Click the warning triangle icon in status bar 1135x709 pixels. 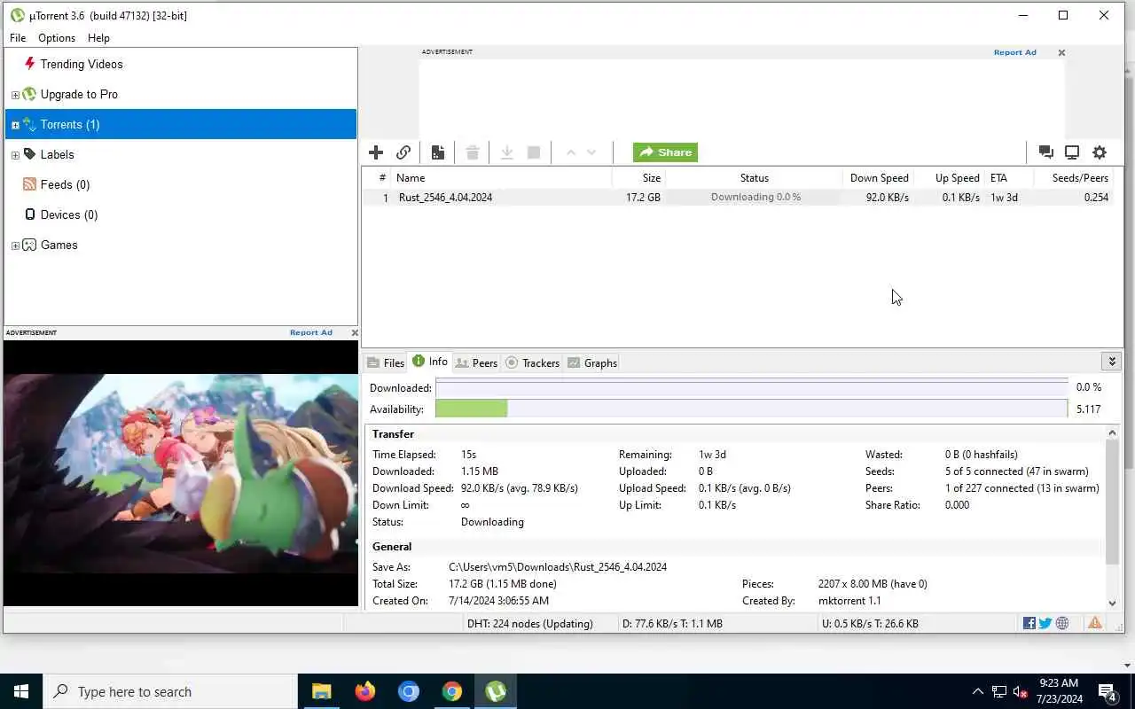click(x=1095, y=623)
